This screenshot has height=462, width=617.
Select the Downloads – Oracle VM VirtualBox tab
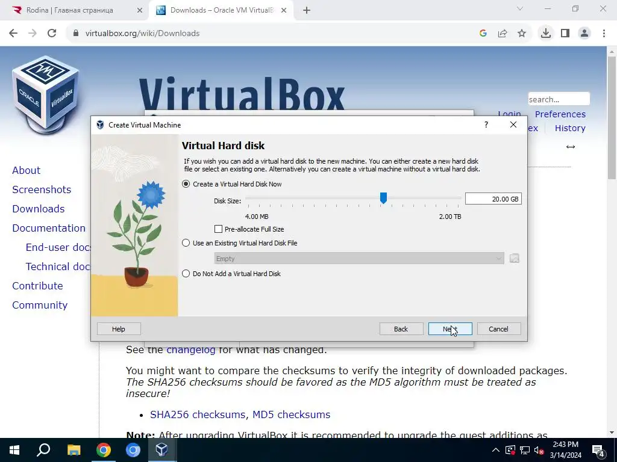[221, 10]
